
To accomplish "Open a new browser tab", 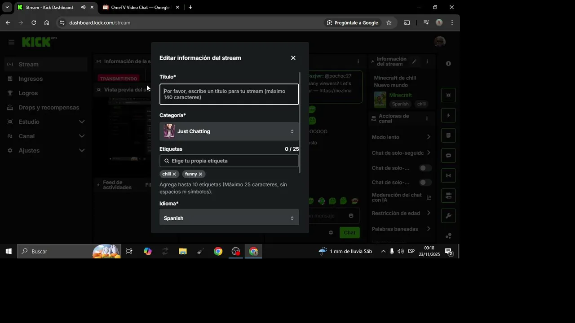I will [x=190, y=7].
